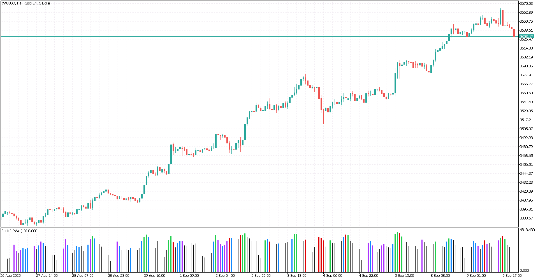This screenshot has width=538, height=279.
Task: Click the current price tag 3630.17
Action: click(x=527, y=37)
